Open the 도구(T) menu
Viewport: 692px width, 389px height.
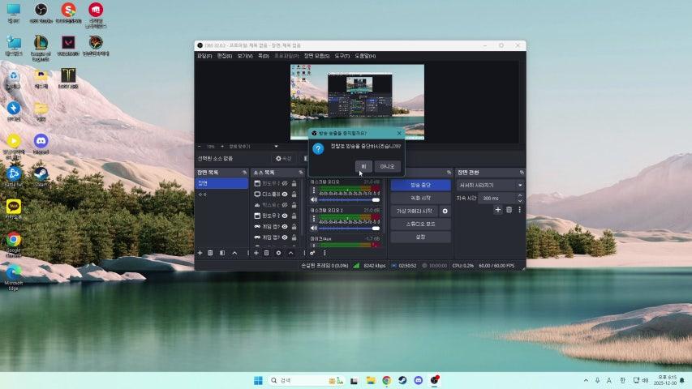tap(340, 56)
